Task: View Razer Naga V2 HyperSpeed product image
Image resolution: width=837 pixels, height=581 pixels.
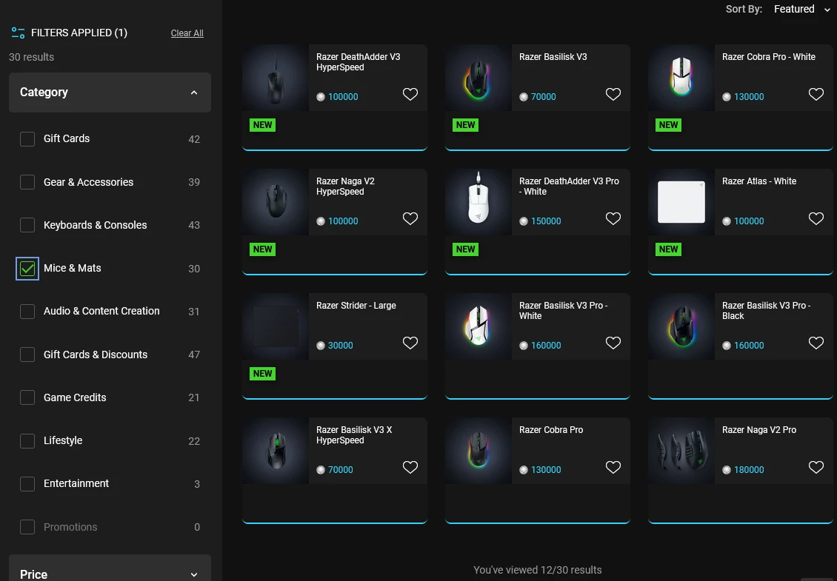Action: [x=276, y=202]
